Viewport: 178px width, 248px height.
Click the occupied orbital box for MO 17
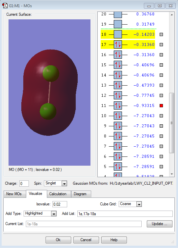tap(118, 45)
